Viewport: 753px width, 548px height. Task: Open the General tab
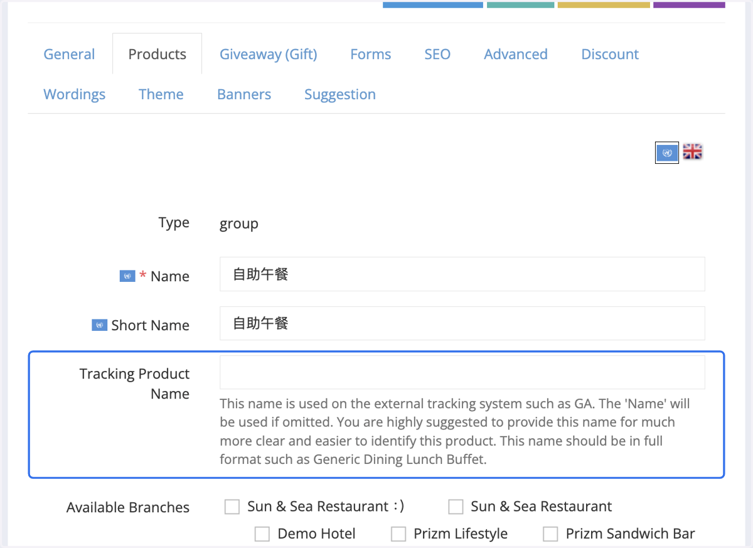coord(69,54)
